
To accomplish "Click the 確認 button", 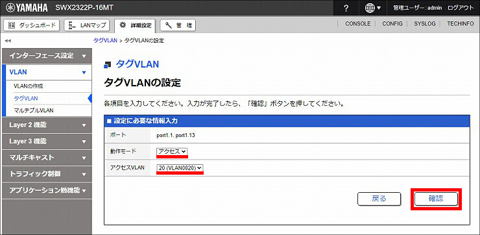I will point(436,199).
